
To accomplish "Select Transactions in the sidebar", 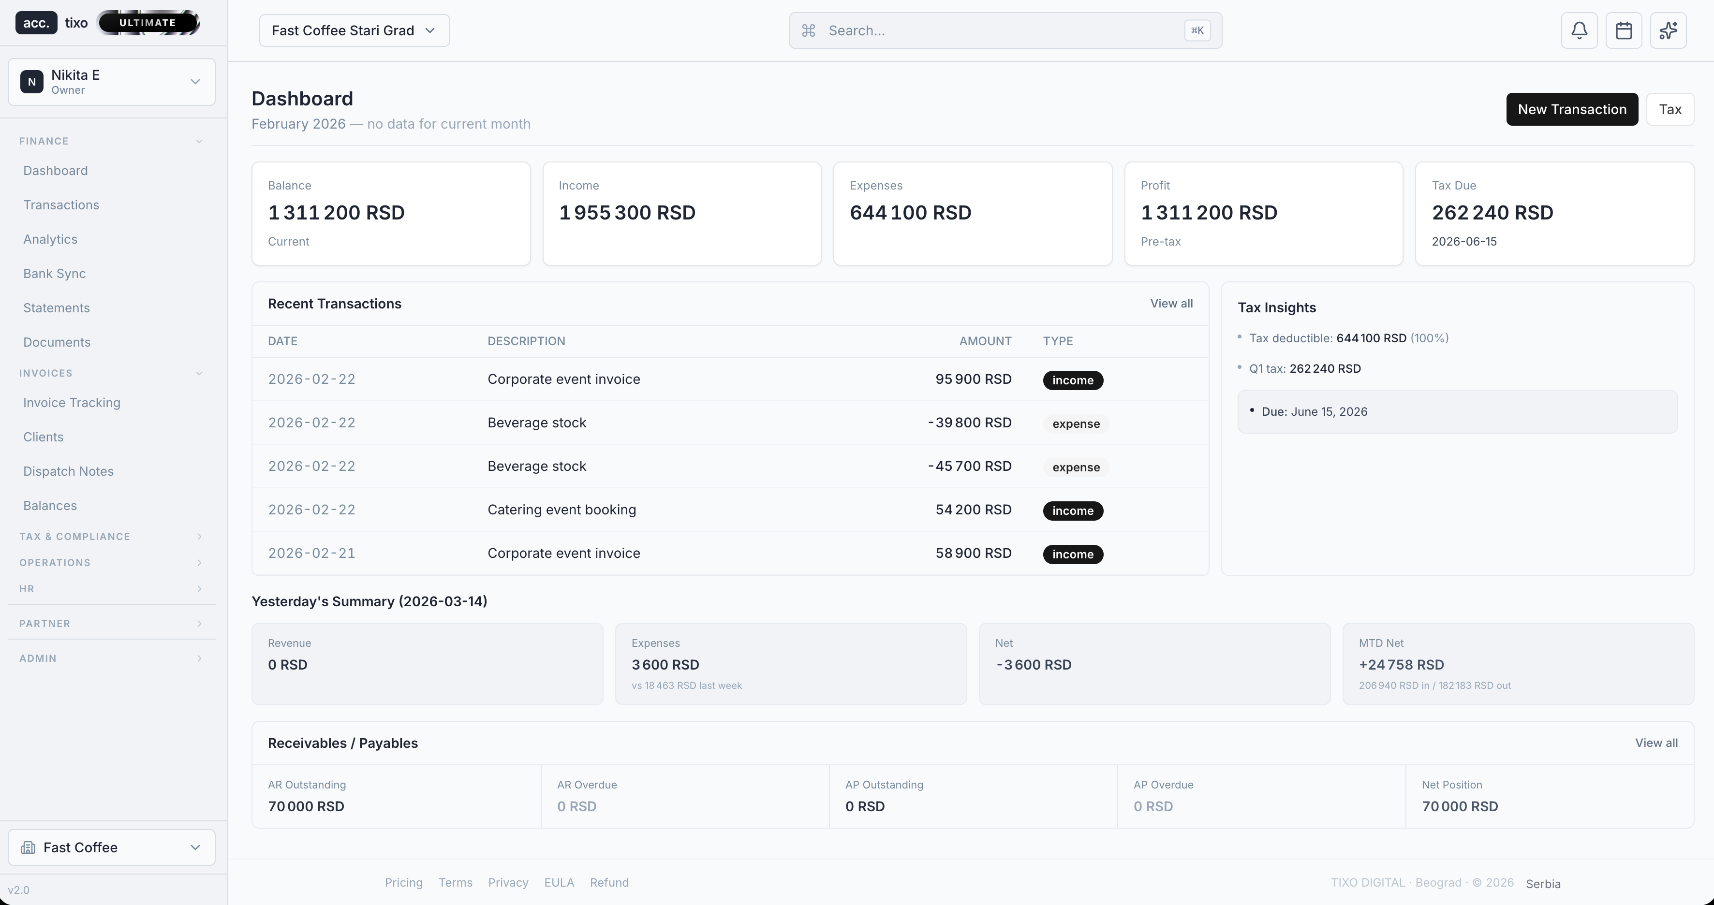I will [x=61, y=205].
